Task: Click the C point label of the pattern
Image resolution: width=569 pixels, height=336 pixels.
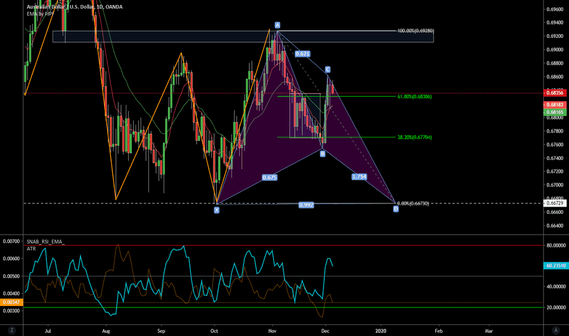Action: pyautogui.click(x=328, y=70)
